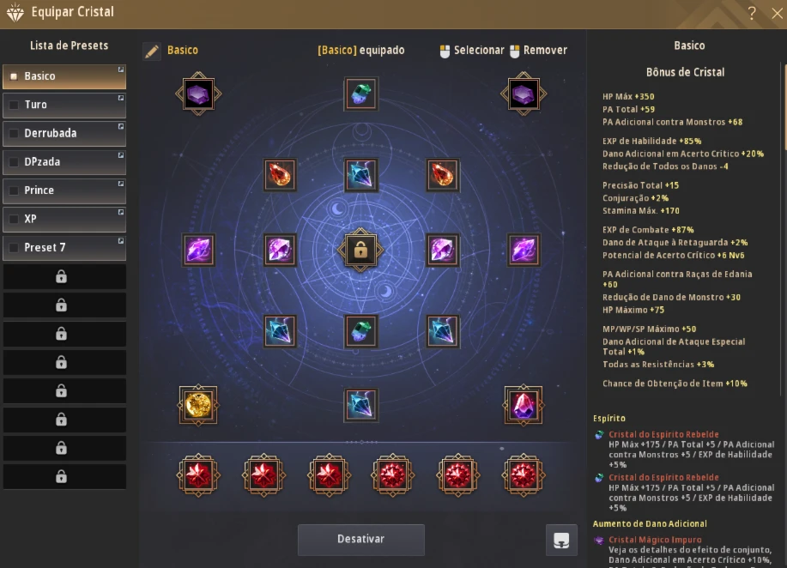This screenshot has width=787, height=568.
Task: Tick the XP preset checkbox
Action: click(x=14, y=220)
